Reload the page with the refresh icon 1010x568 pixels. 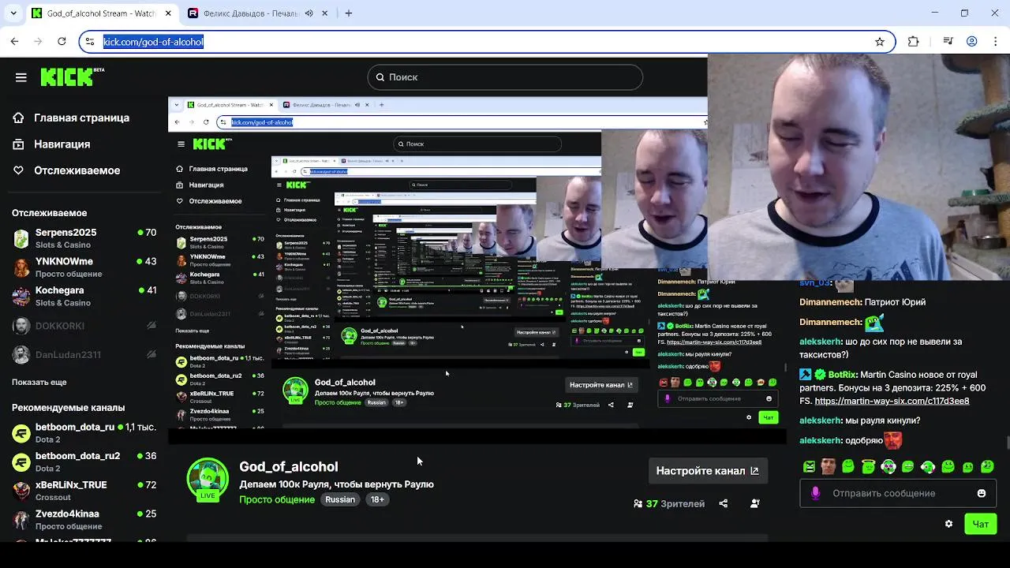pos(62,41)
